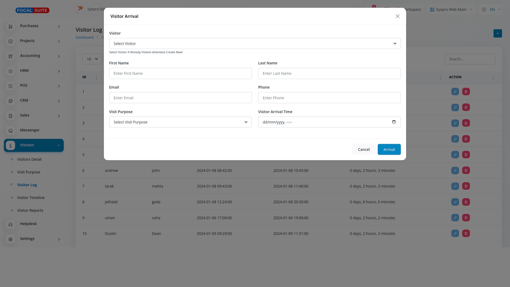
Task: Click the Helpdesk headset icon in sidebar
Action: pos(11,225)
